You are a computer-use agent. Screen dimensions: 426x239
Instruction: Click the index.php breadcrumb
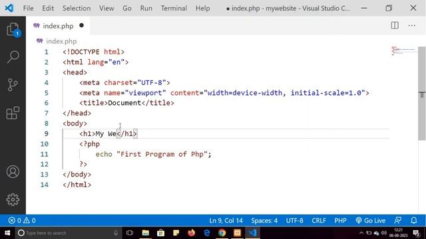[57, 41]
